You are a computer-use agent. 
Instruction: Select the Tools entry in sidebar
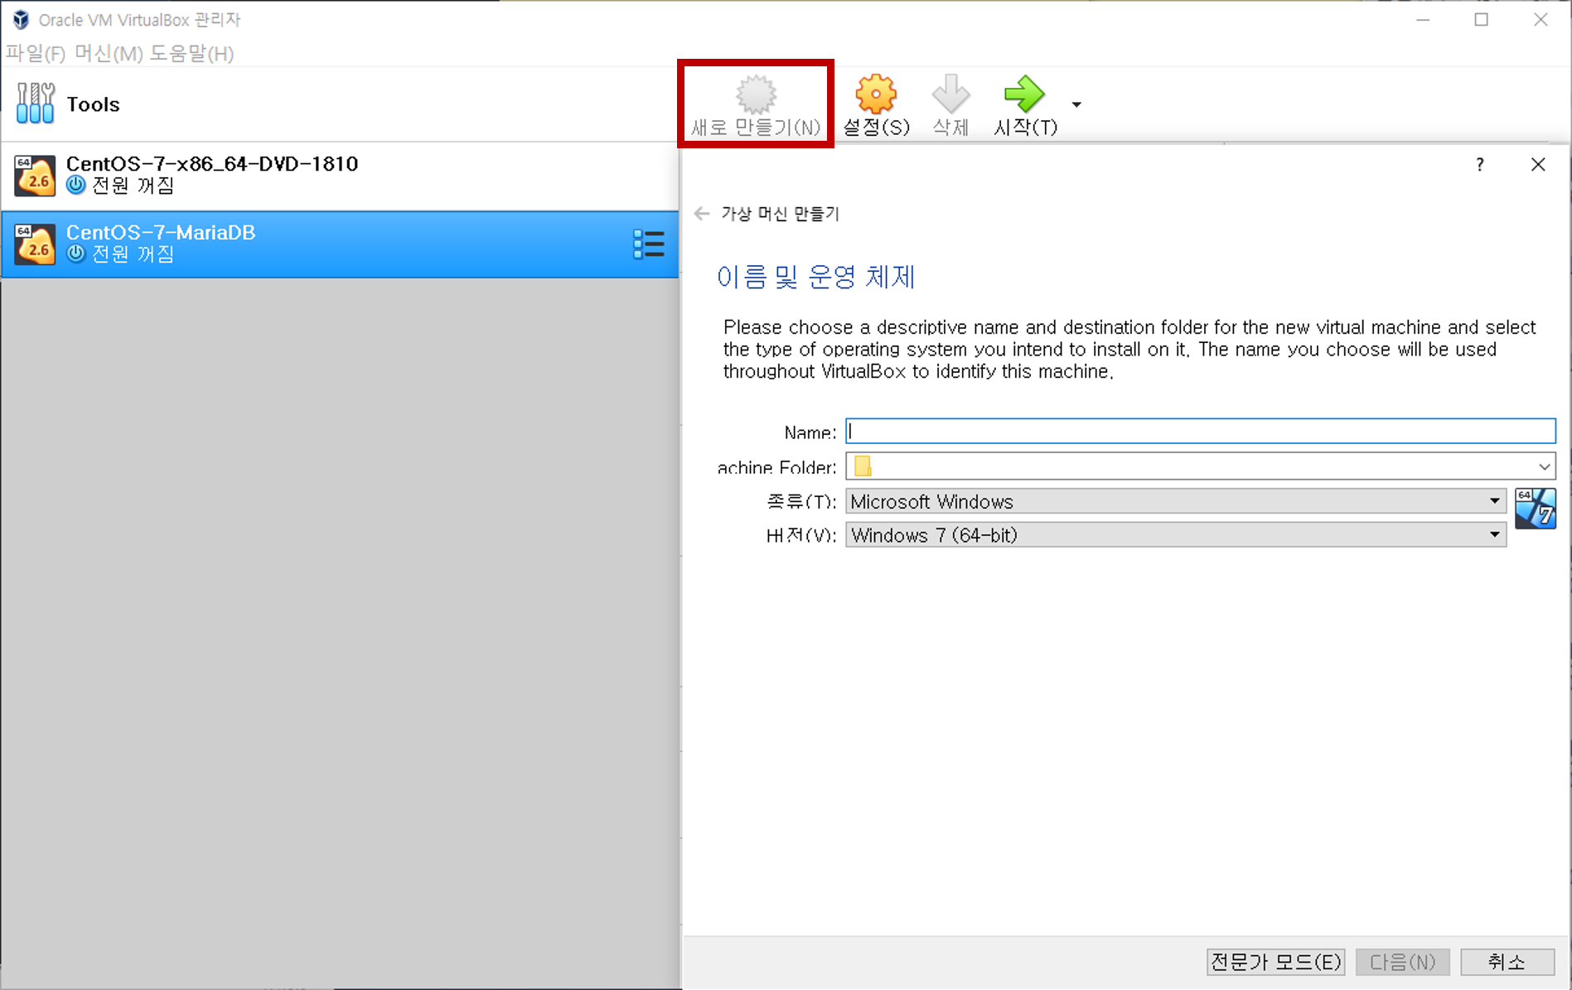click(x=339, y=104)
